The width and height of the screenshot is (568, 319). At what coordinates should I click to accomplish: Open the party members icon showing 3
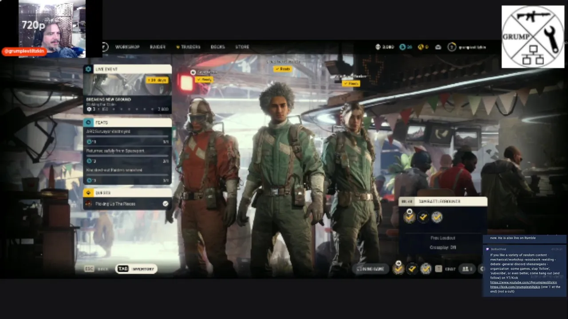pos(466,269)
